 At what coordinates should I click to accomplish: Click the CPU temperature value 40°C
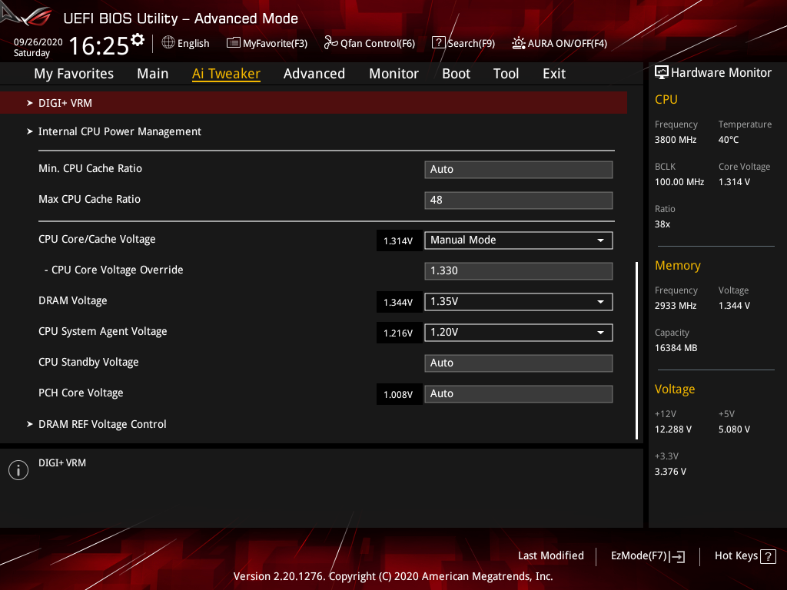(x=729, y=140)
